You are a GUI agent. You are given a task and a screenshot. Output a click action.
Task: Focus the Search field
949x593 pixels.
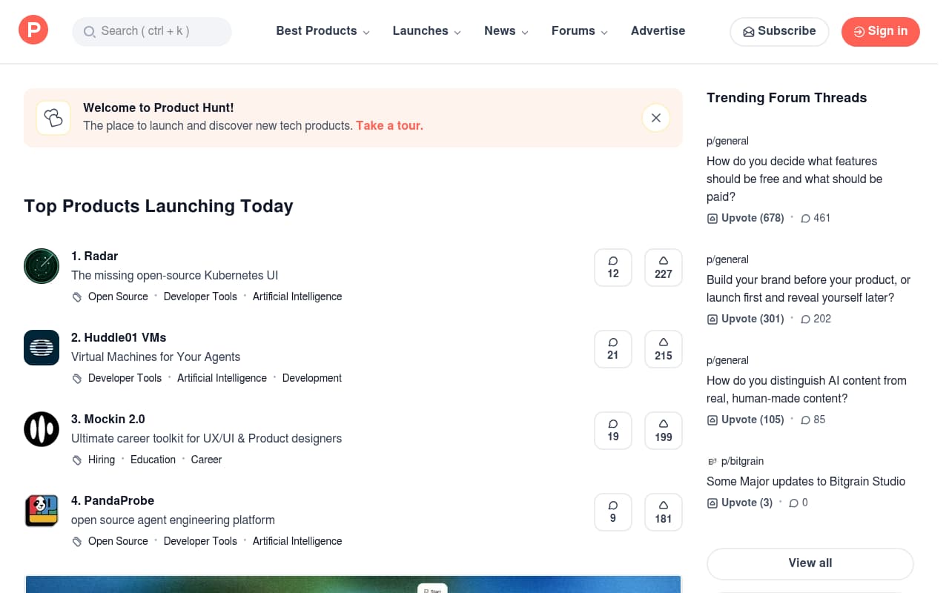[x=152, y=31]
